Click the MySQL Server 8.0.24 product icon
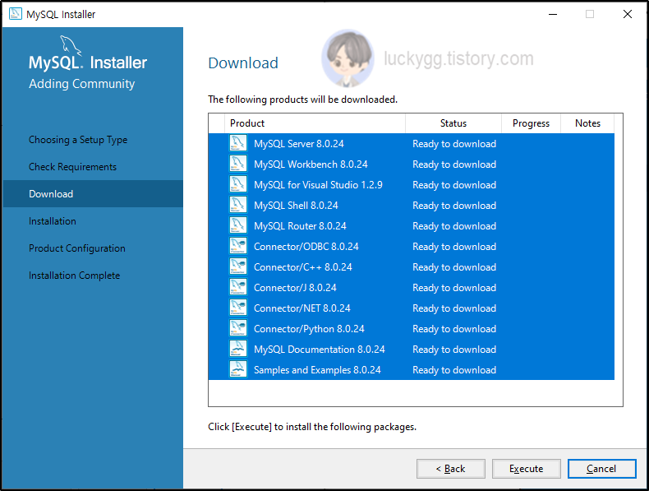The image size is (649, 491). pyautogui.click(x=238, y=143)
